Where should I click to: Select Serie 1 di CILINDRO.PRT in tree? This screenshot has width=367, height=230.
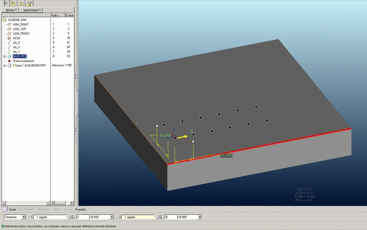point(31,65)
